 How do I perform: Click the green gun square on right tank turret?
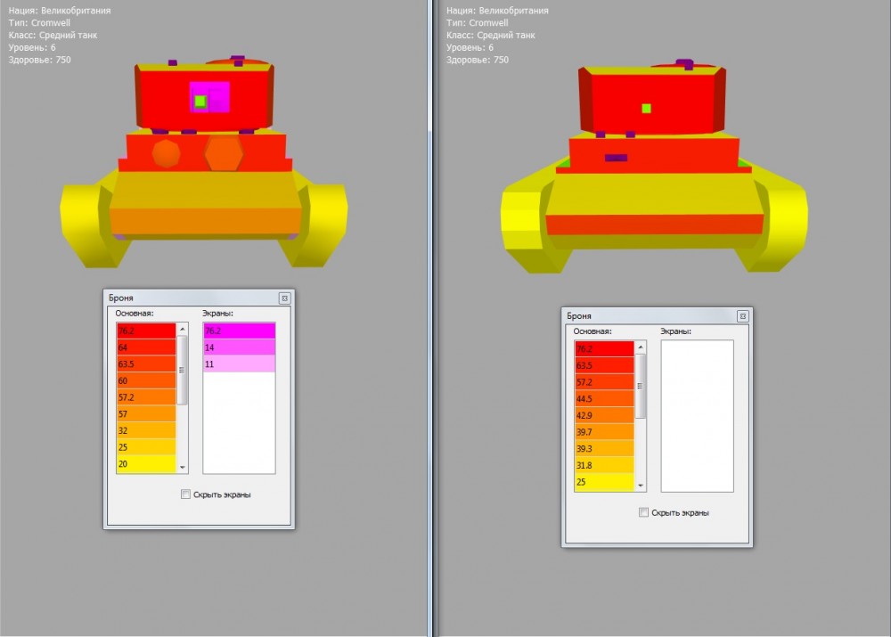tap(646, 109)
